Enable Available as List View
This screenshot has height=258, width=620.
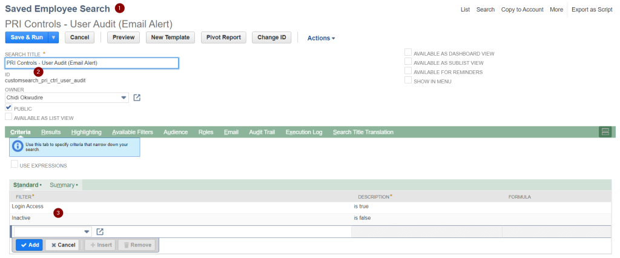8,117
